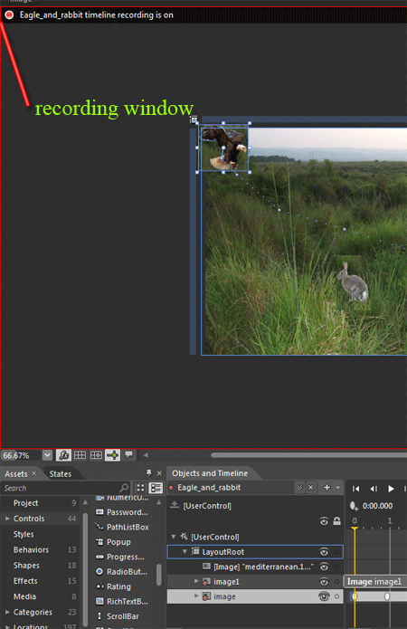
Task: Open the zoom level dropdown at 66.67%
Action: pyautogui.click(x=47, y=455)
